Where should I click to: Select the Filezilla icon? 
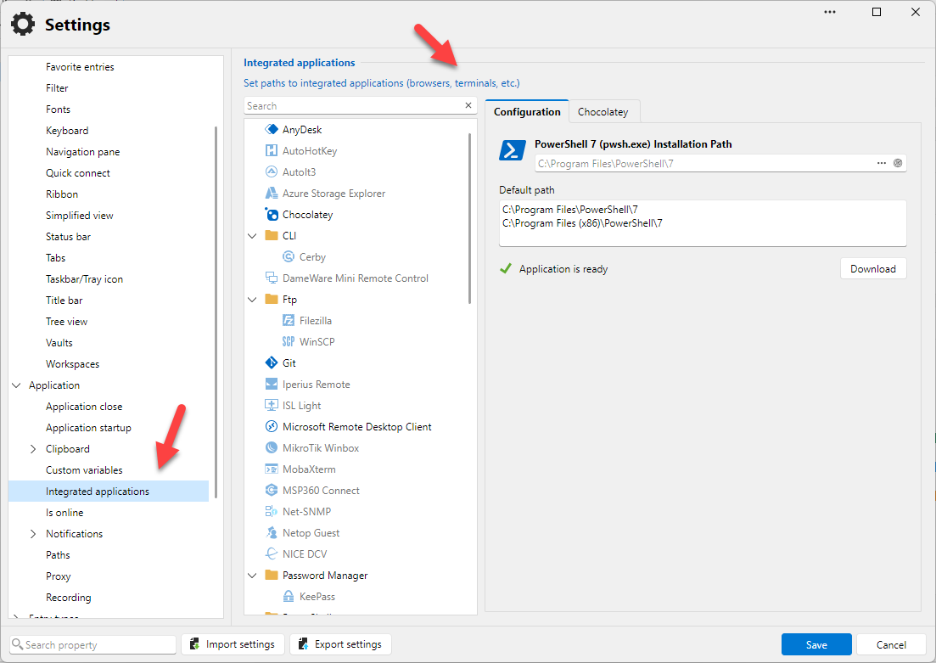[x=289, y=320]
